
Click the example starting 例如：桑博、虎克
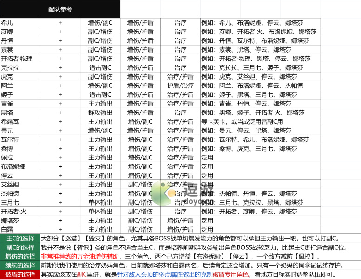(249, 149)
